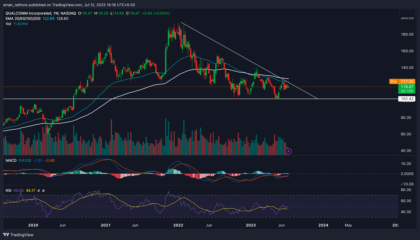Click the 2023 label on time axis
420x240 pixels.
(251, 225)
